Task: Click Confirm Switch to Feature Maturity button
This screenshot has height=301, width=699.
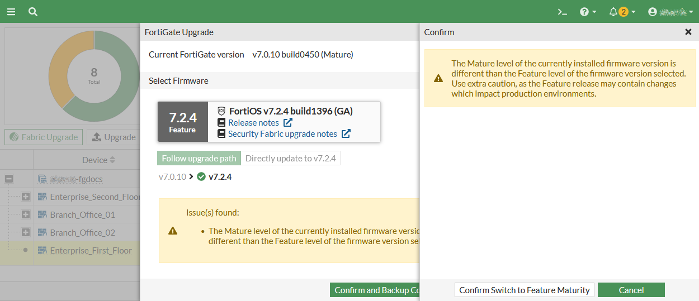Action: tap(525, 290)
